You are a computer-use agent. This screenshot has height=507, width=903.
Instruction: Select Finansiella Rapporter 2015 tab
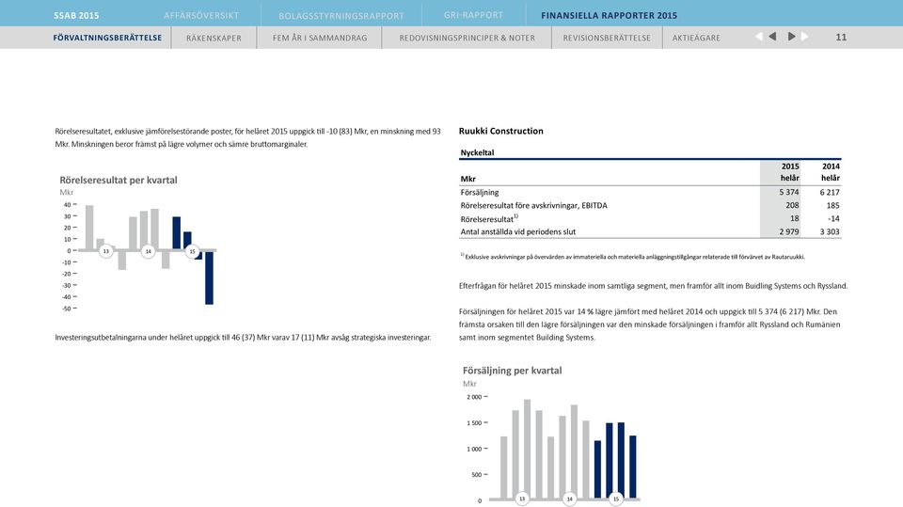[609, 16]
